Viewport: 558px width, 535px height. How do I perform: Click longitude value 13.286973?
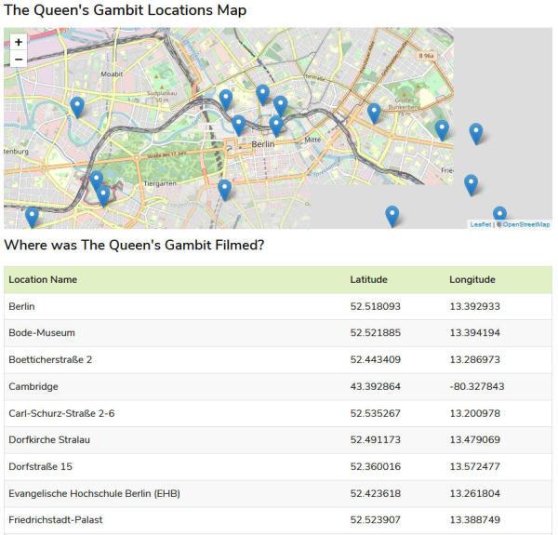(x=474, y=359)
